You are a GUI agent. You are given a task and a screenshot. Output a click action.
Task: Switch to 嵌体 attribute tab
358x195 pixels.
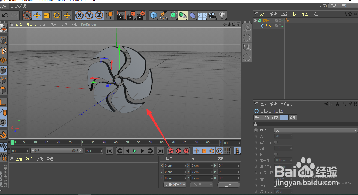coord(293,117)
